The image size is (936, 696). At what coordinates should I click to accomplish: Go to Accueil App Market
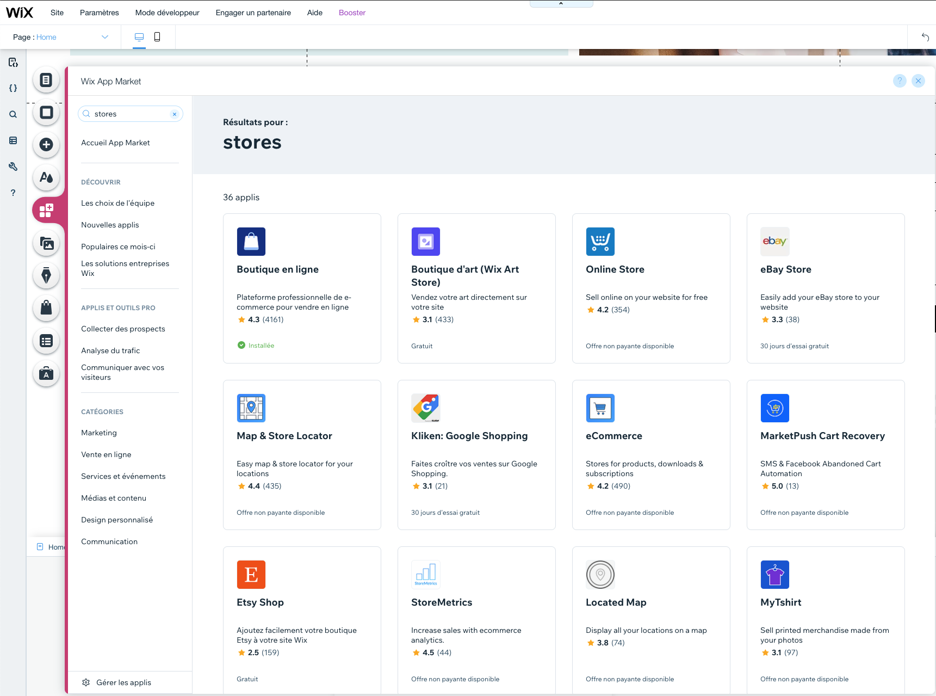[115, 143]
